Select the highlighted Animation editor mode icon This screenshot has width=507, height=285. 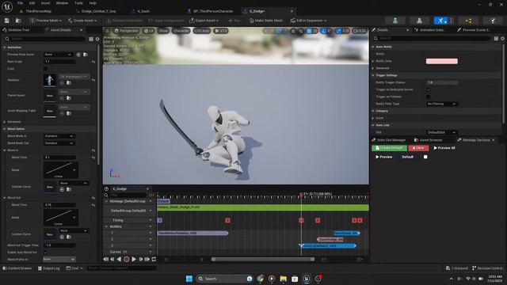tap(440, 21)
